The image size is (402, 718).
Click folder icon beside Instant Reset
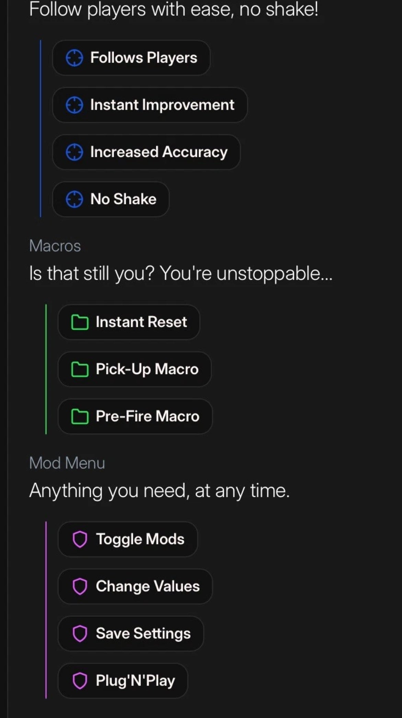point(80,322)
